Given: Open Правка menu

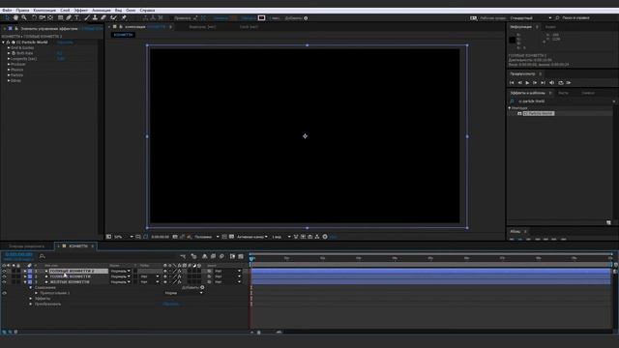Looking at the screenshot, I should (22, 11).
